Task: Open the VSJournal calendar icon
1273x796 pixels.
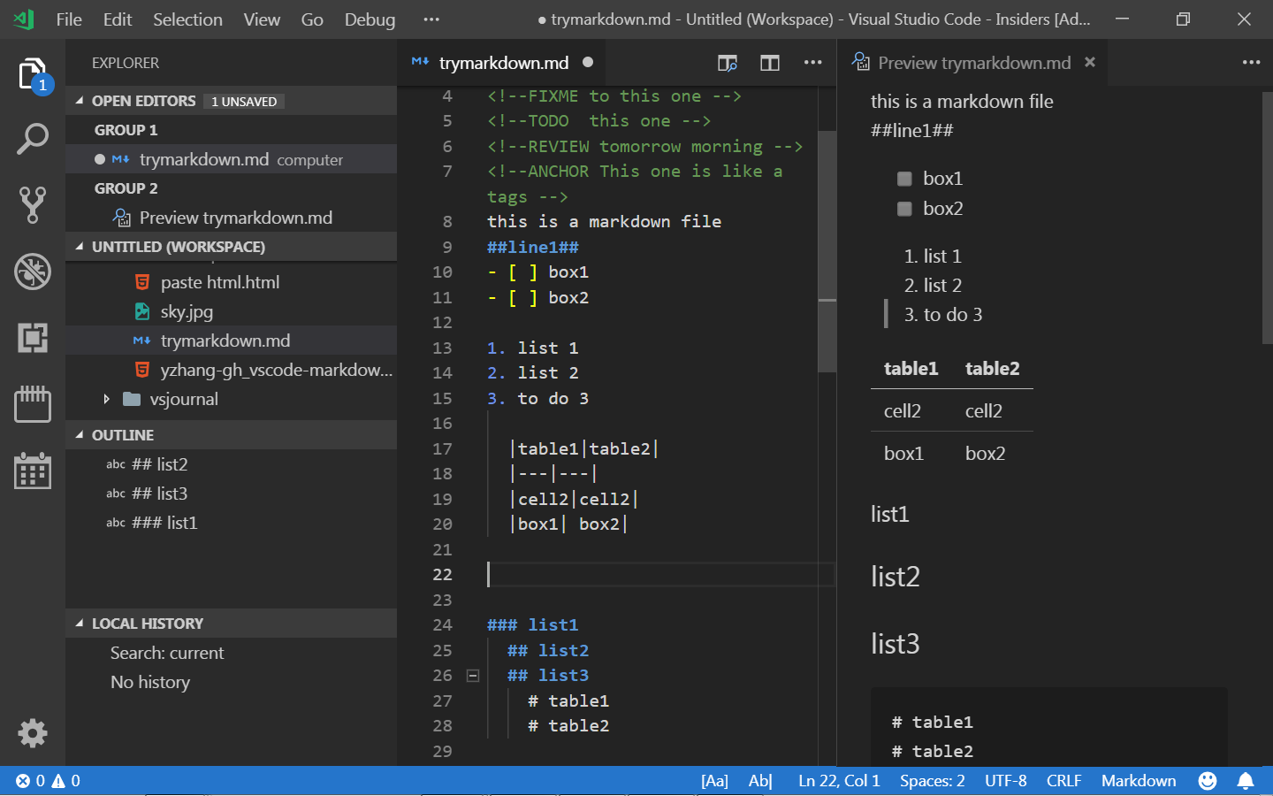Action: point(33,471)
